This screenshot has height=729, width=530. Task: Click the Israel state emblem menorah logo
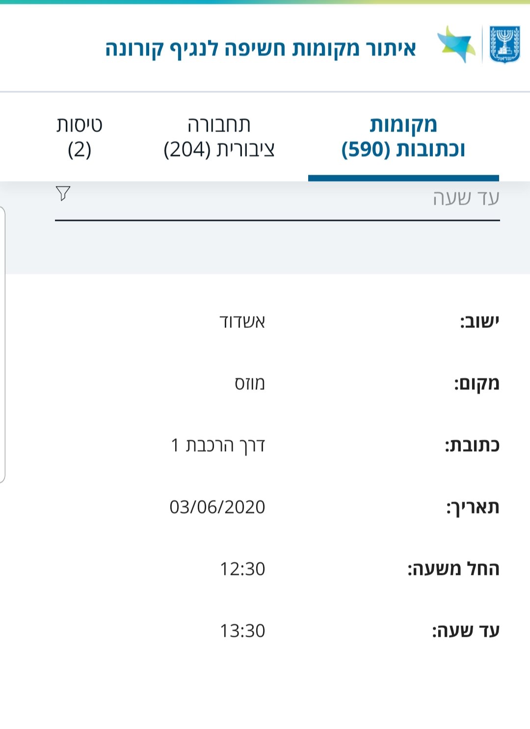point(504,45)
